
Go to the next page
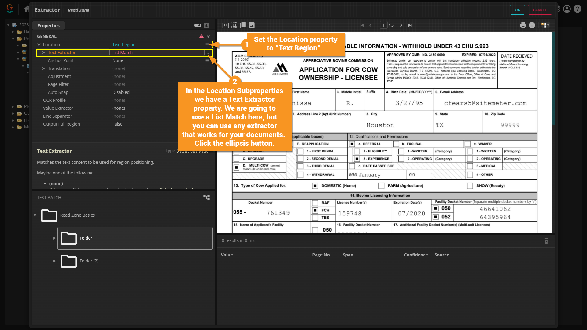pyautogui.click(x=401, y=25)
